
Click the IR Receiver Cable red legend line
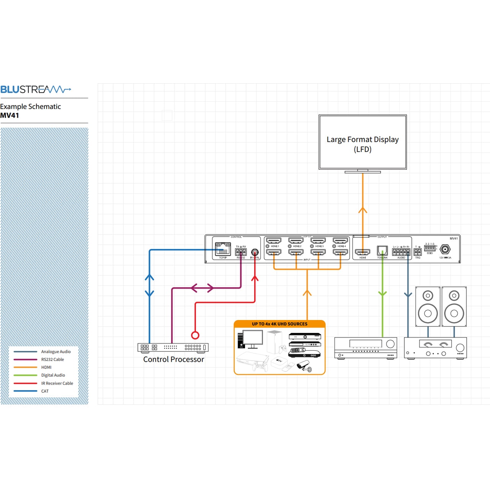click(x=25, y=383)
